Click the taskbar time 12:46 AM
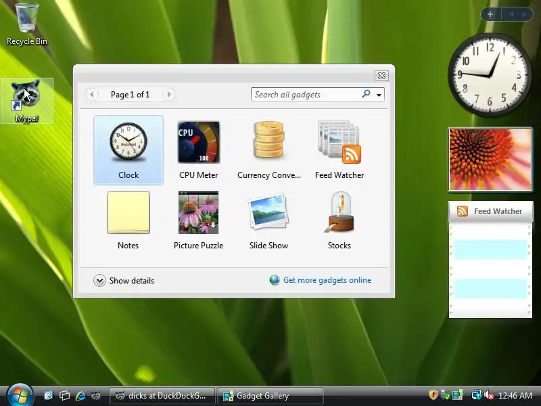 point(515,395)
